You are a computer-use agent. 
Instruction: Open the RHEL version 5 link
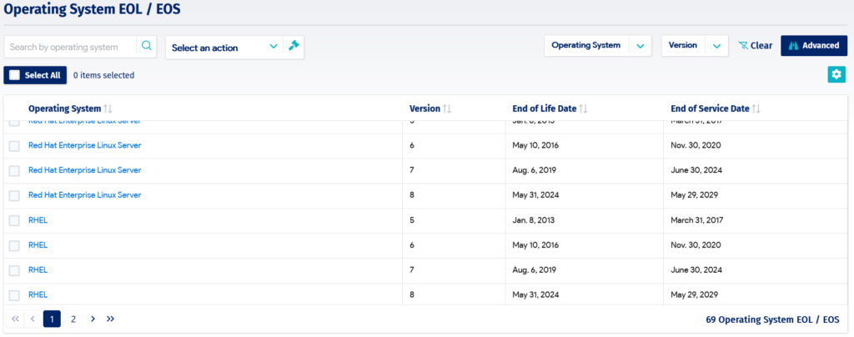pyautogui.click(x=38, y=220)
